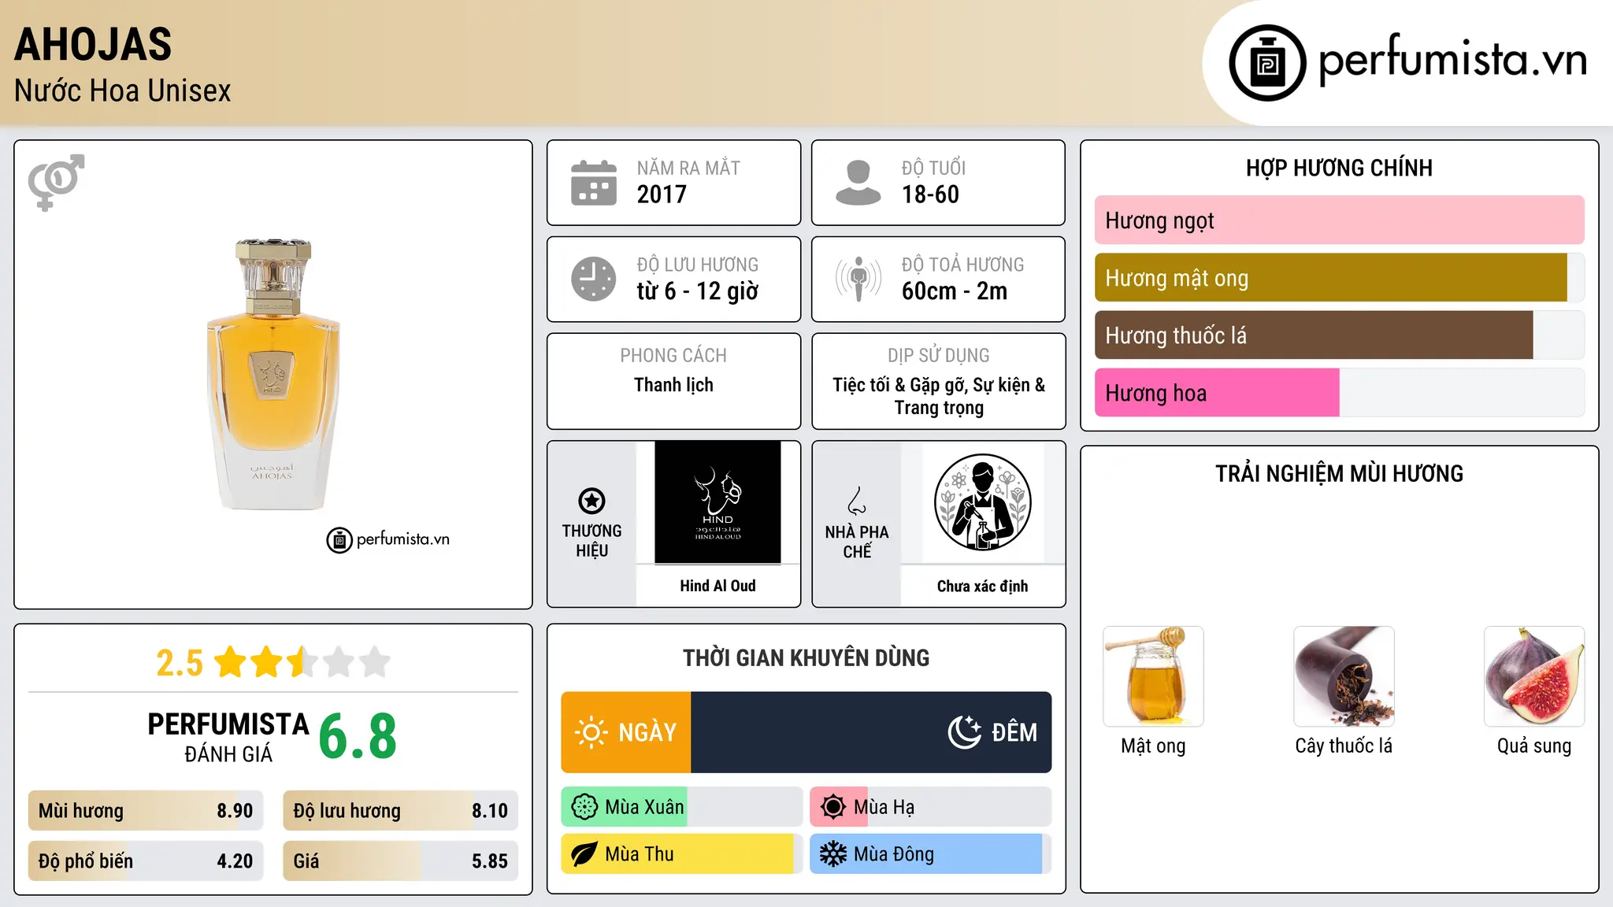1613x907 pixels.
Task: Open the Hind Al Oud brand logo
Action: coord(718,502)
